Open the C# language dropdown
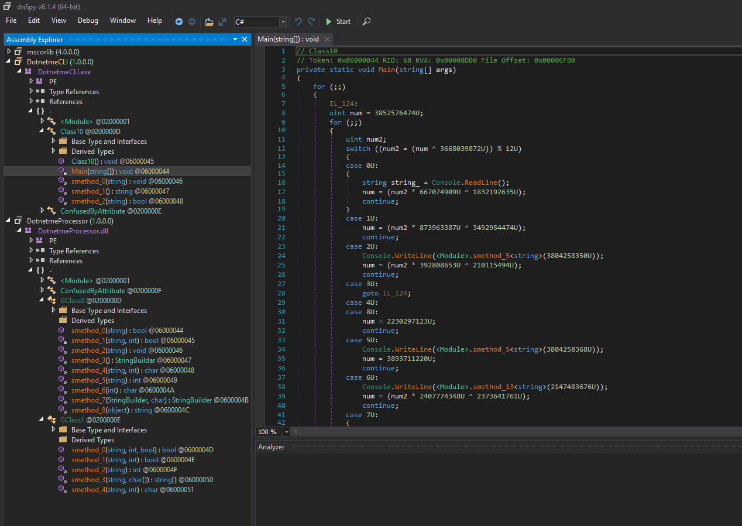 283,22
